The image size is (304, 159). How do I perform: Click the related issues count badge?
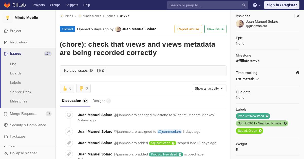point(101,71)
